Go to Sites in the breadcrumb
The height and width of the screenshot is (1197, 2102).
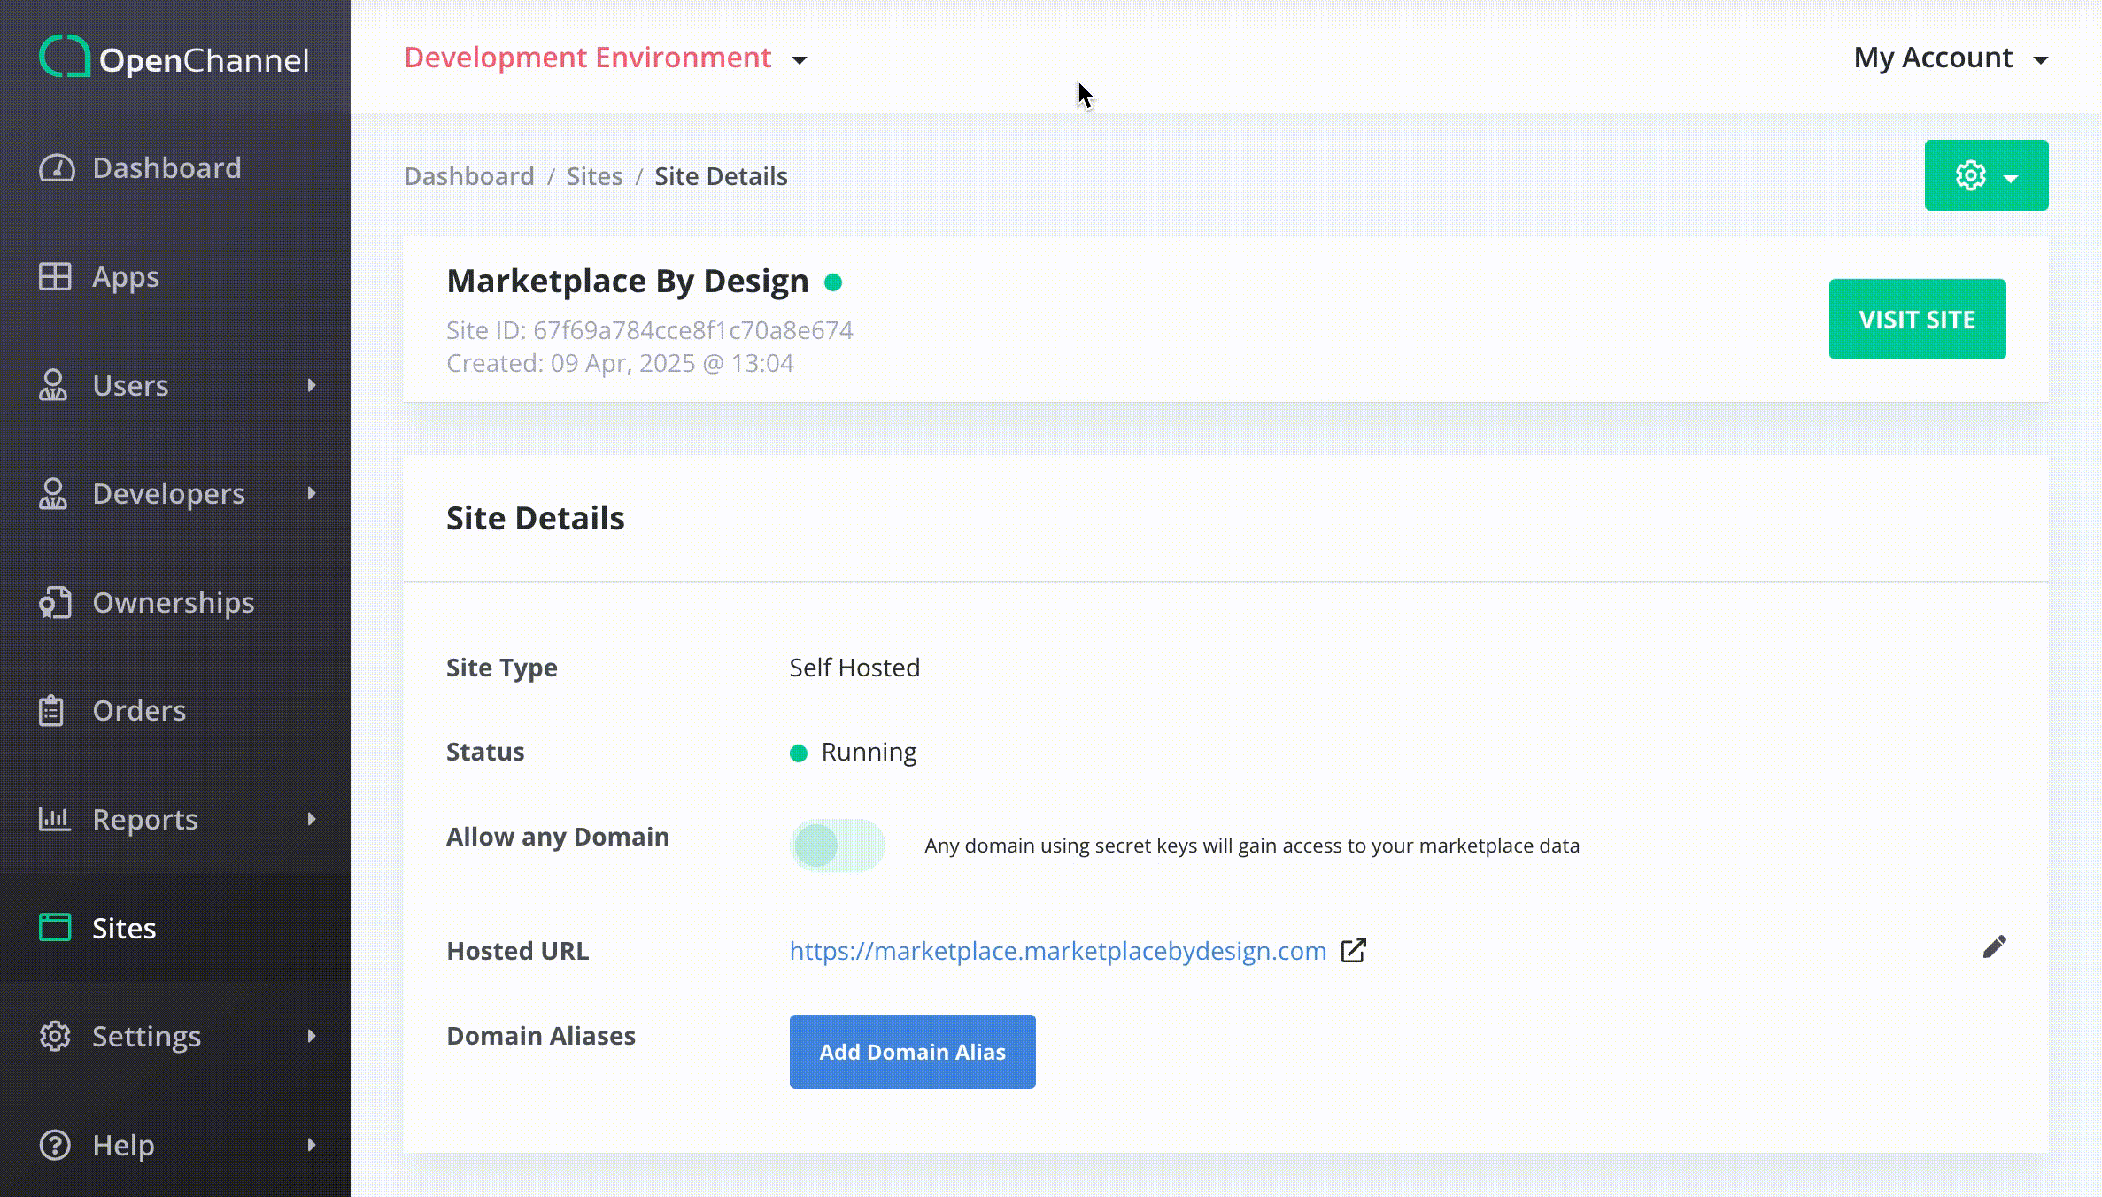pyautogui.click(x=594, y=176)
